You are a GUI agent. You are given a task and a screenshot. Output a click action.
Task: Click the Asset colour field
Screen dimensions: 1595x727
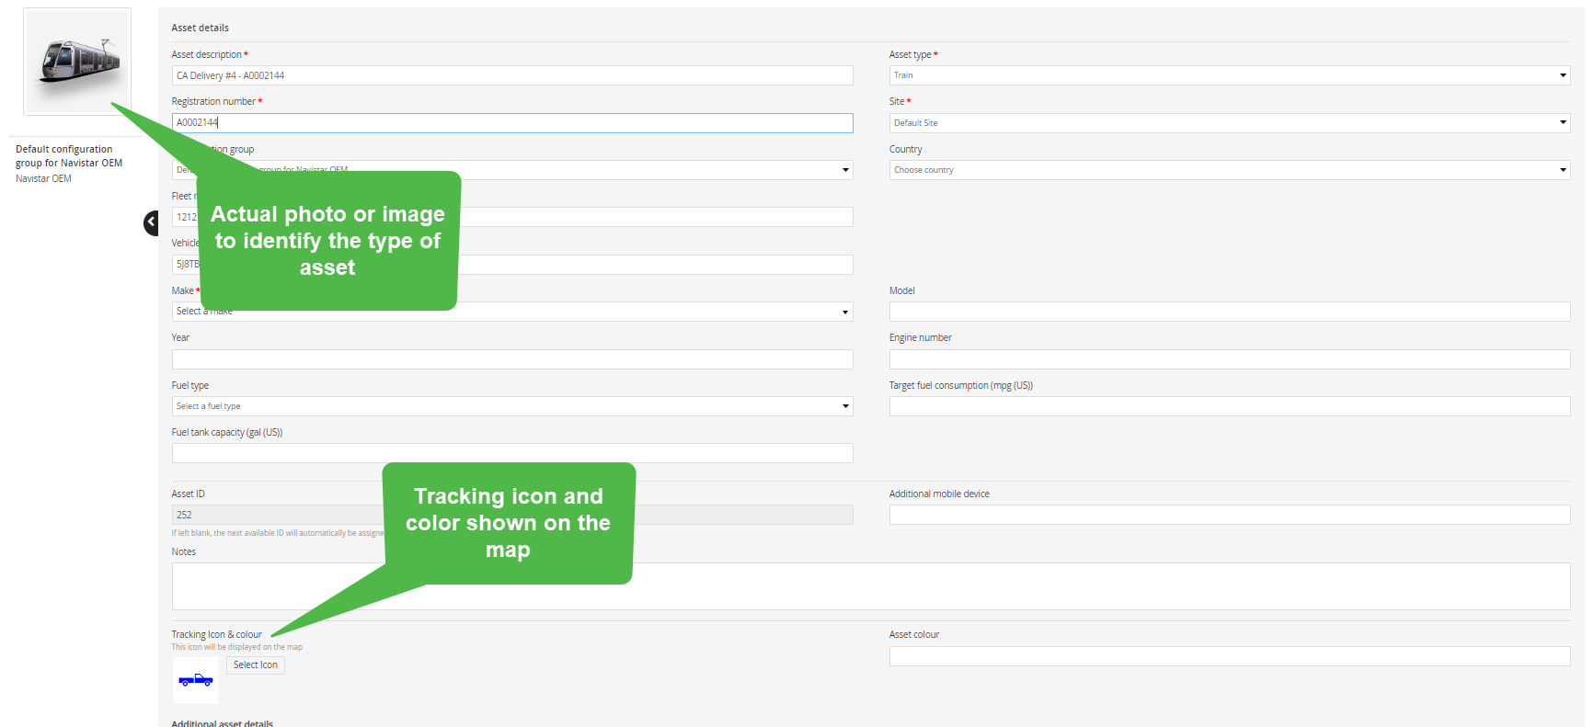pyautogui.click(x=1229, y=656)
